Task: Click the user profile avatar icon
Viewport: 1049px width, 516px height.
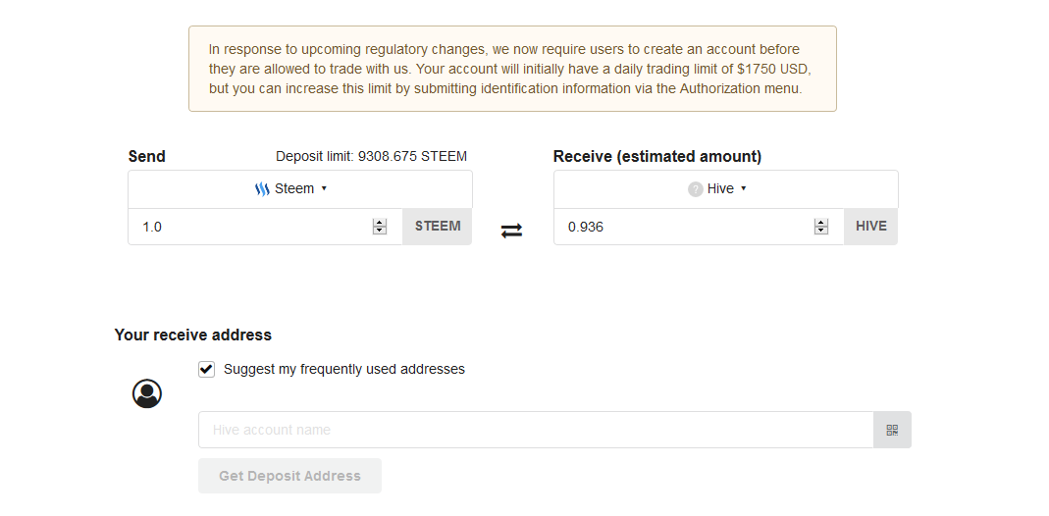Action: 147,393
